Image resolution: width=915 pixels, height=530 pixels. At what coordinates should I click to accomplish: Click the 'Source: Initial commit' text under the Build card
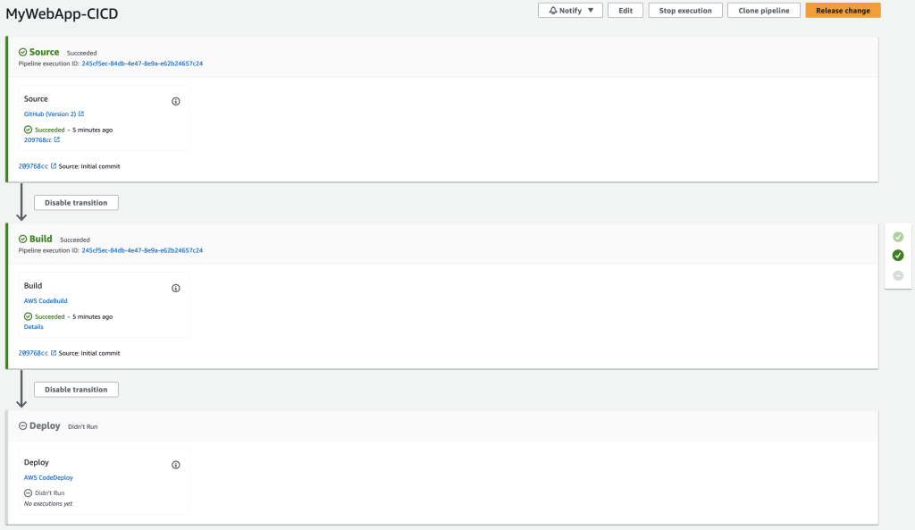[x=89, y=353]
